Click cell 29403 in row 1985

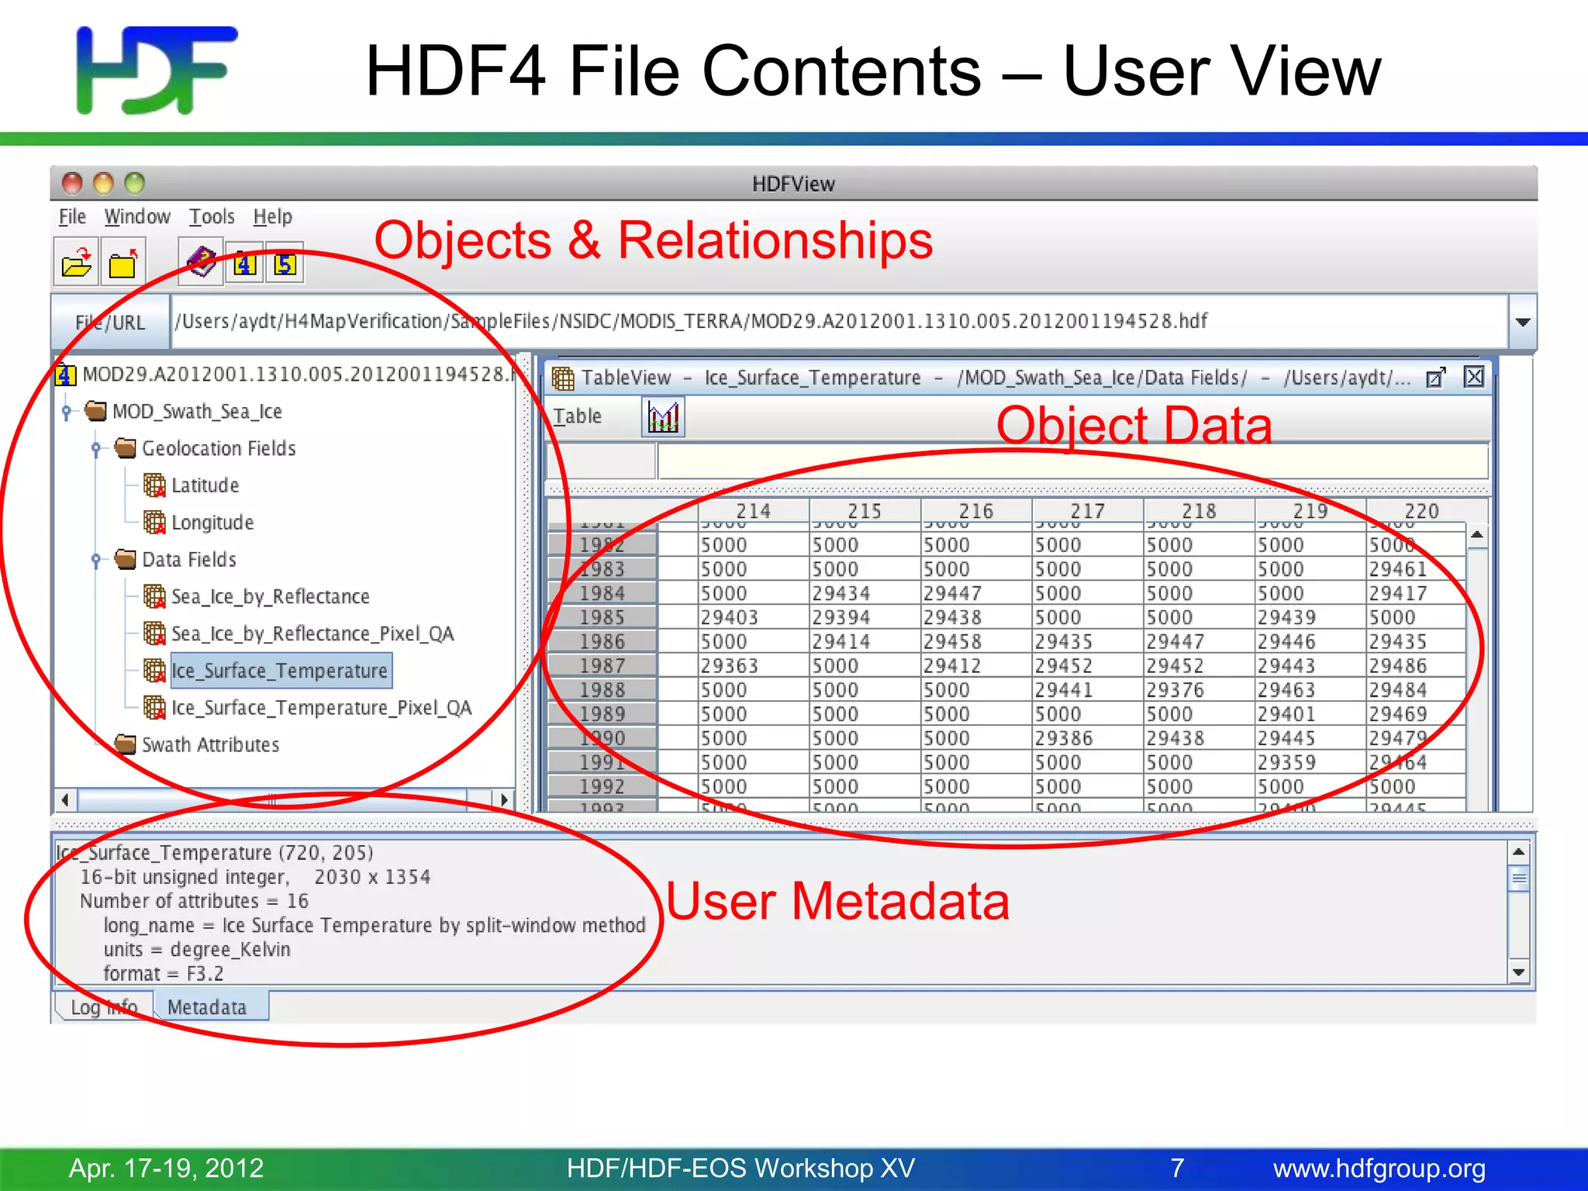(754, 618)
